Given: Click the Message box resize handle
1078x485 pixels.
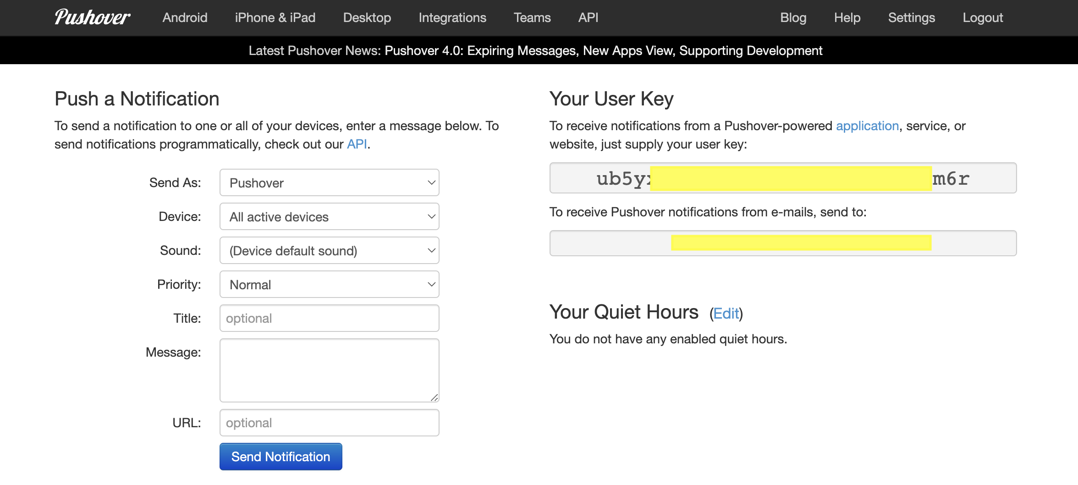Looking at the screenshot, I should click(434, 397).
